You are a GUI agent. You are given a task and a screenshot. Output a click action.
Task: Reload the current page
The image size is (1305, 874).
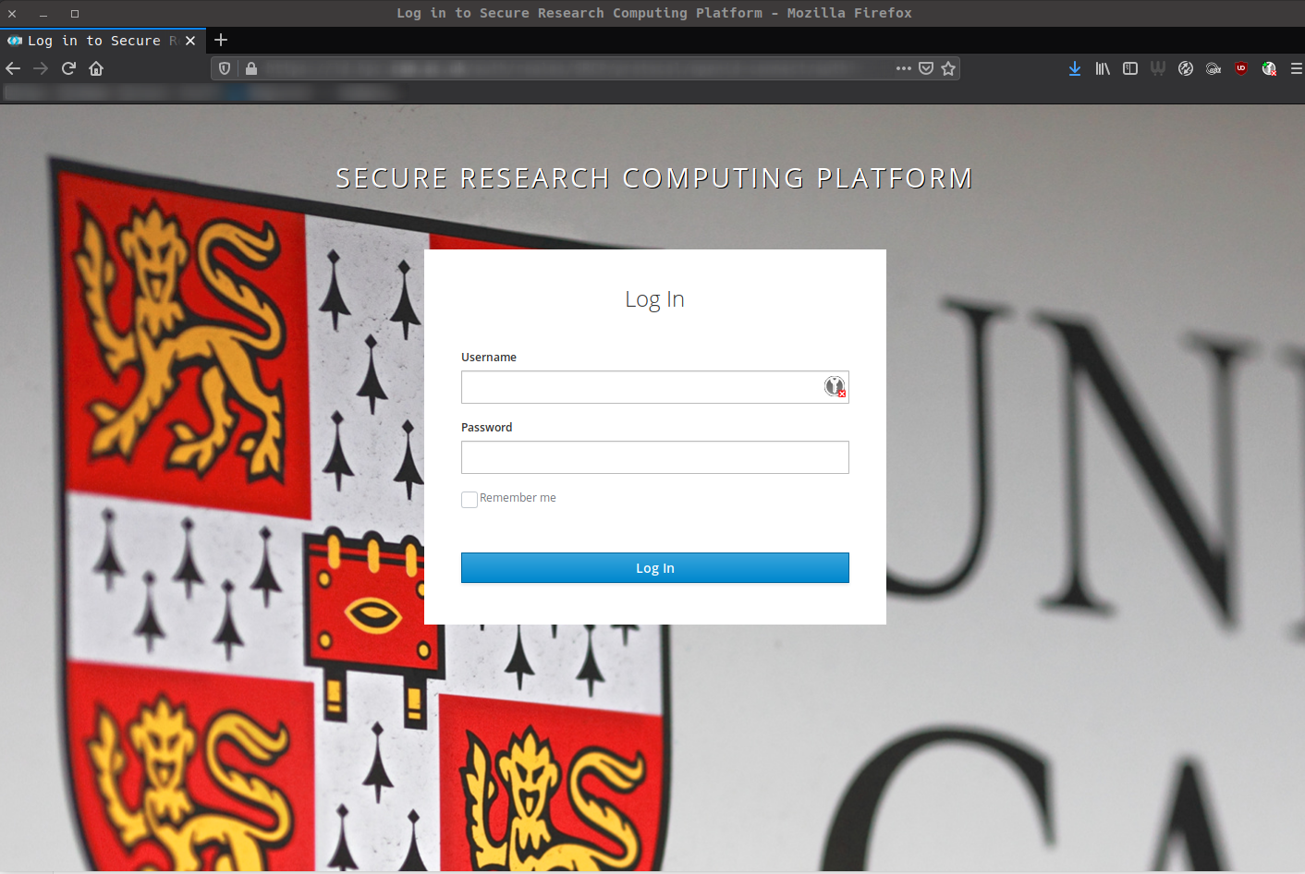(68, 68)
